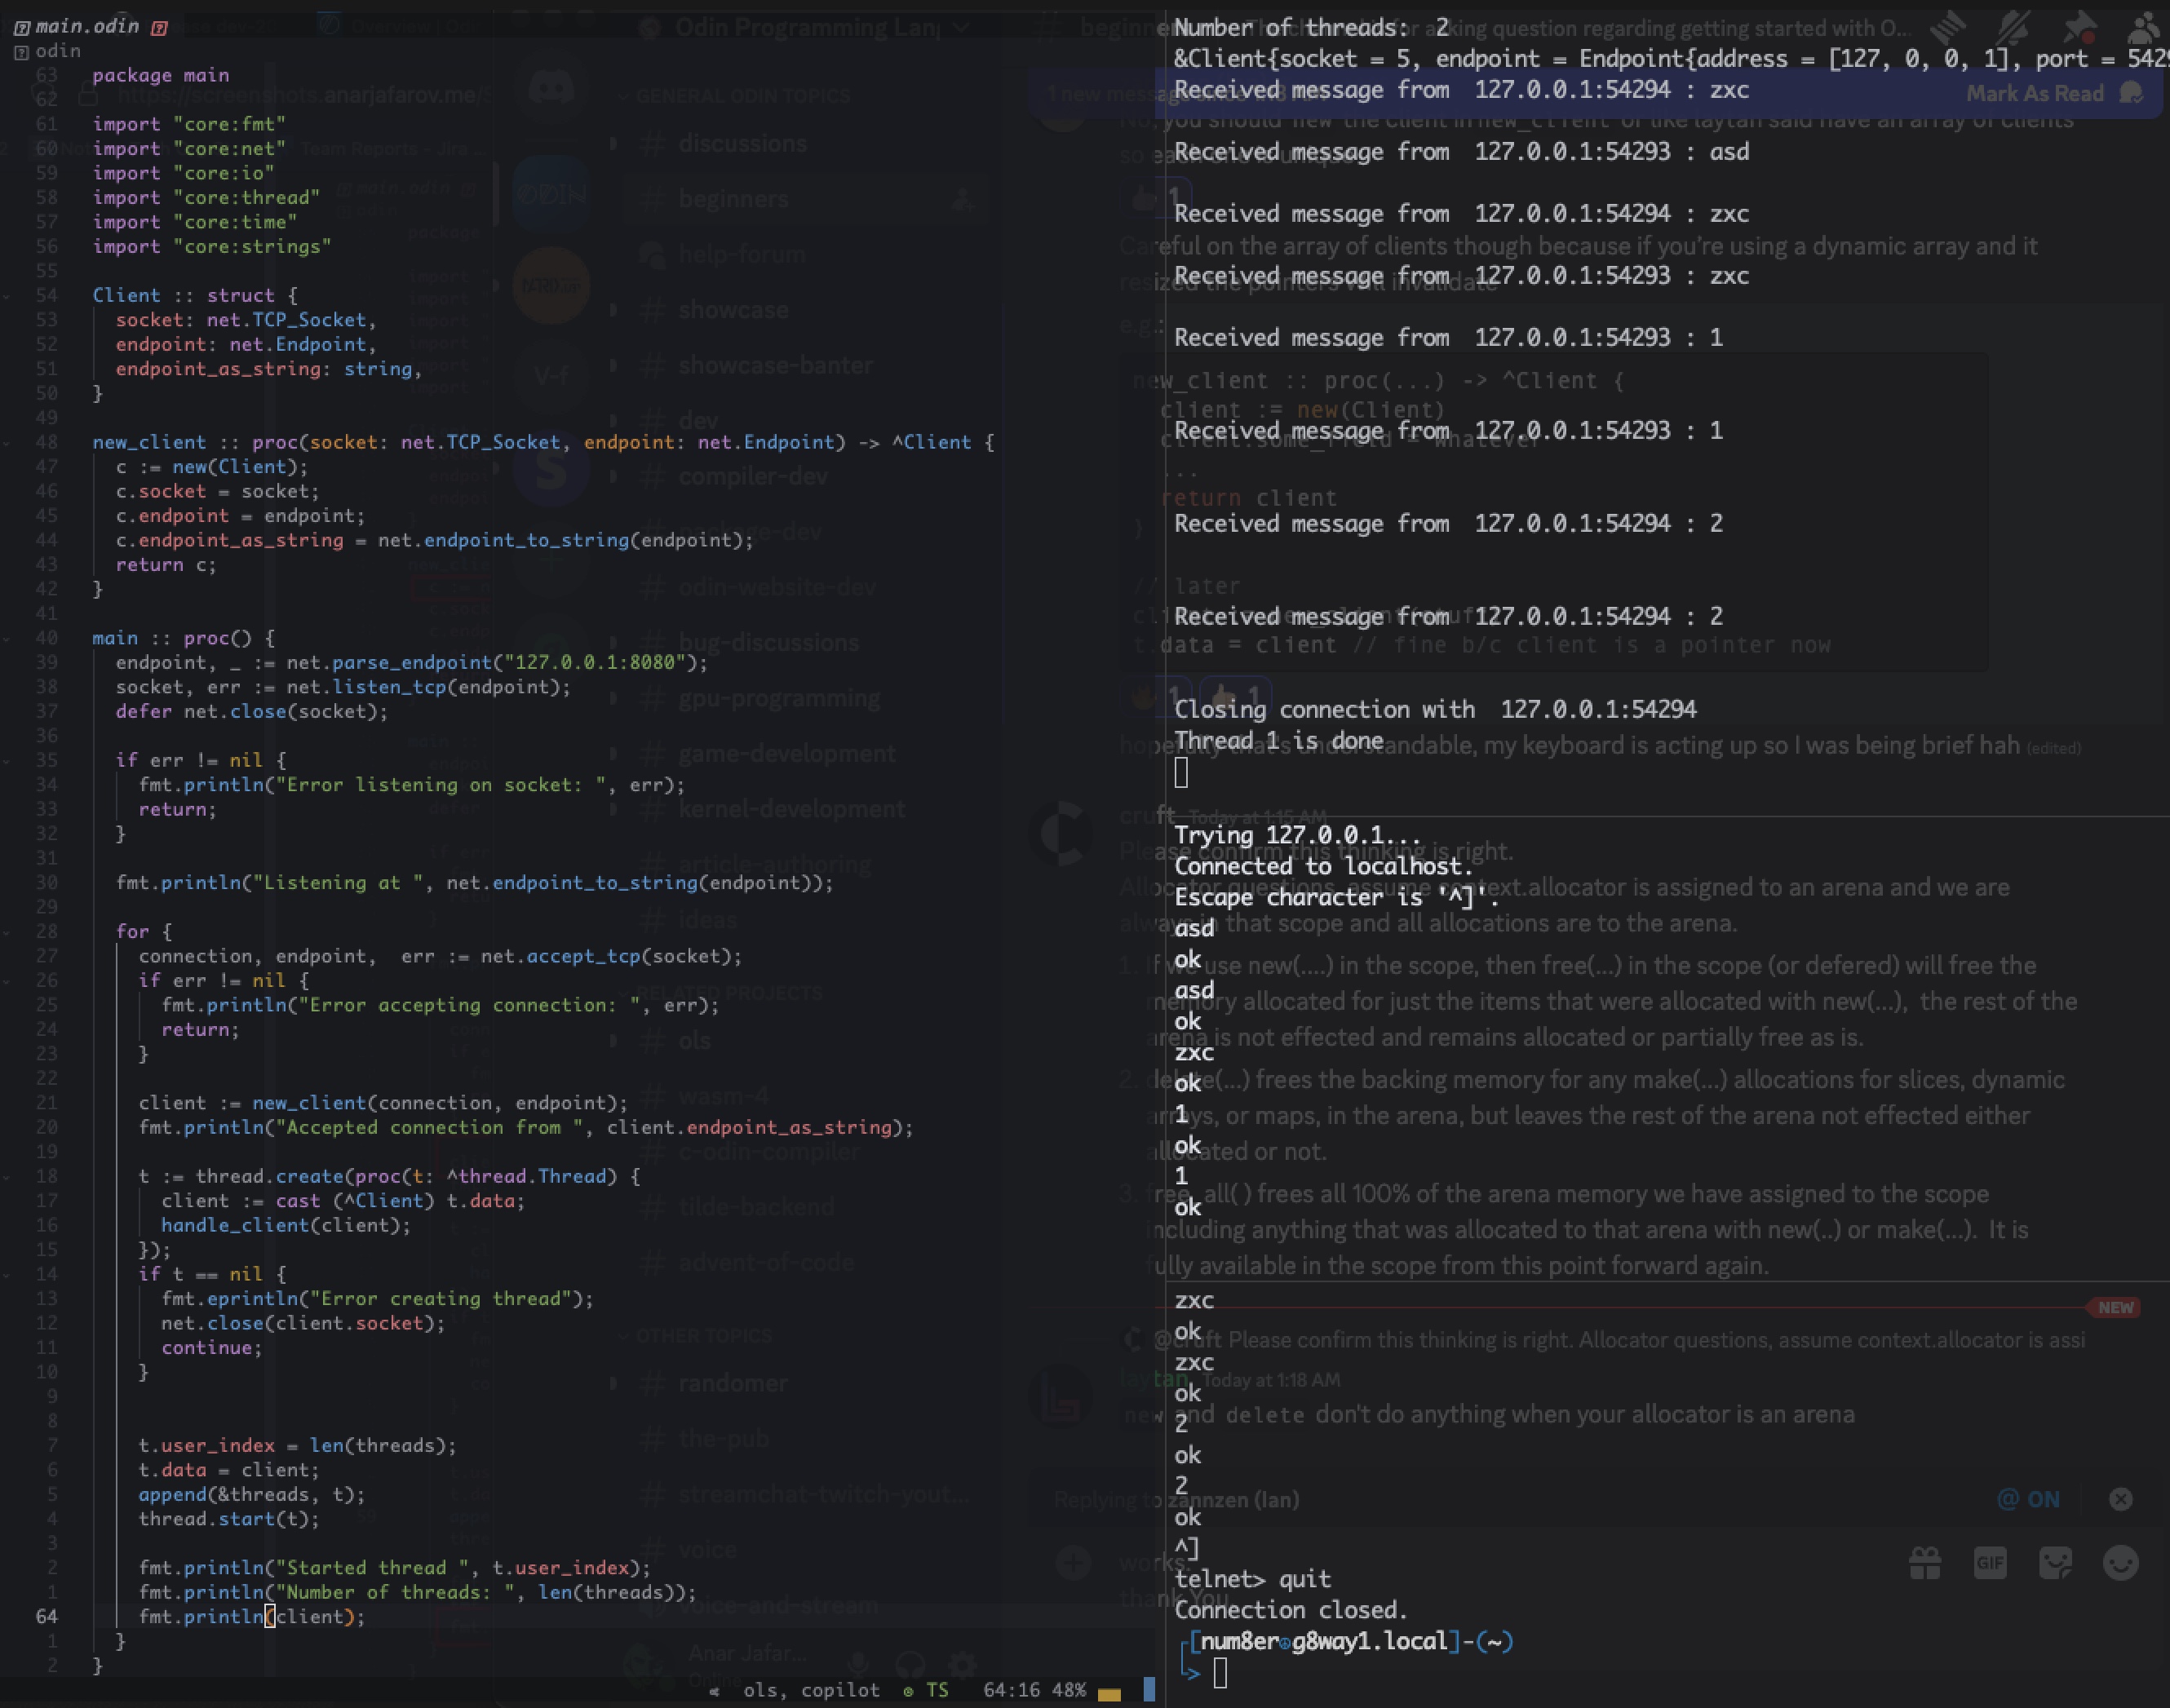The width and height of the screenshot is (2170, 1708).
Task: Click the attach plus icon in Discord input
Action: point(1073,1562)
